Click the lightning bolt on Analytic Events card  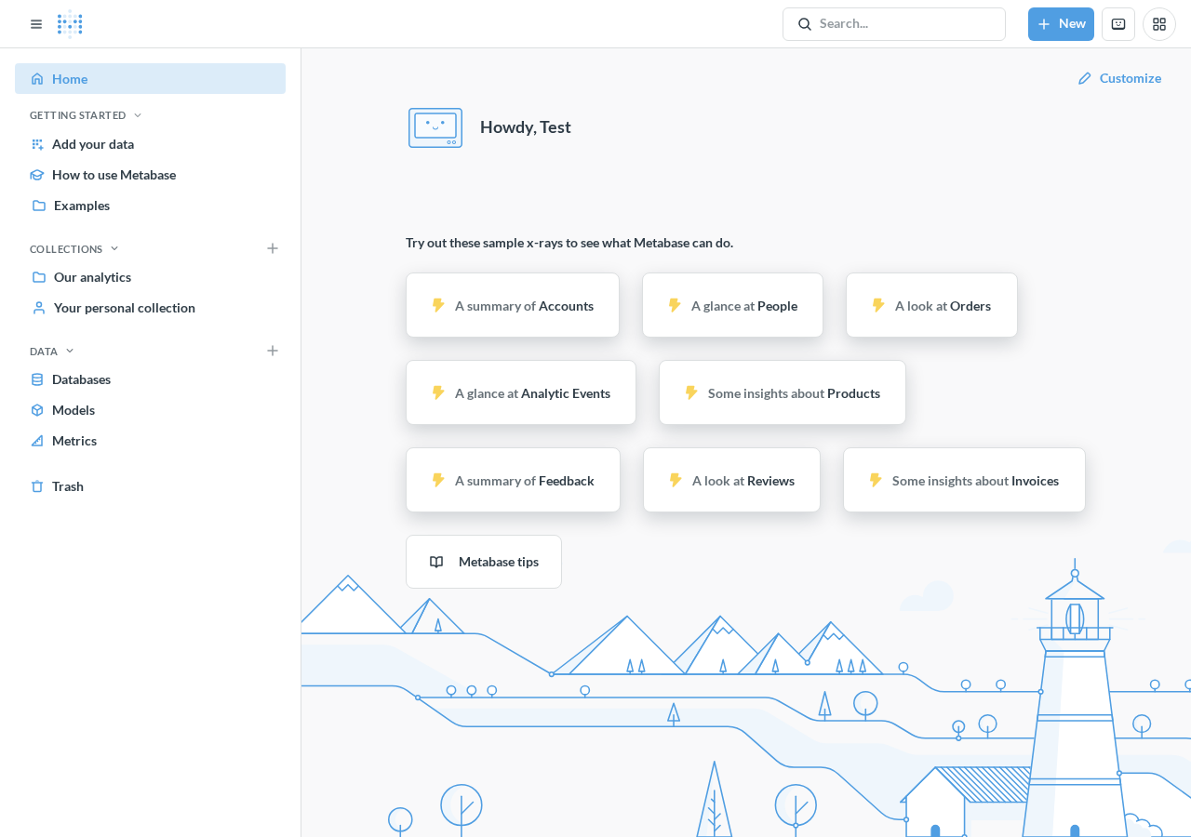pyautogui.click(x=438, y=392)
